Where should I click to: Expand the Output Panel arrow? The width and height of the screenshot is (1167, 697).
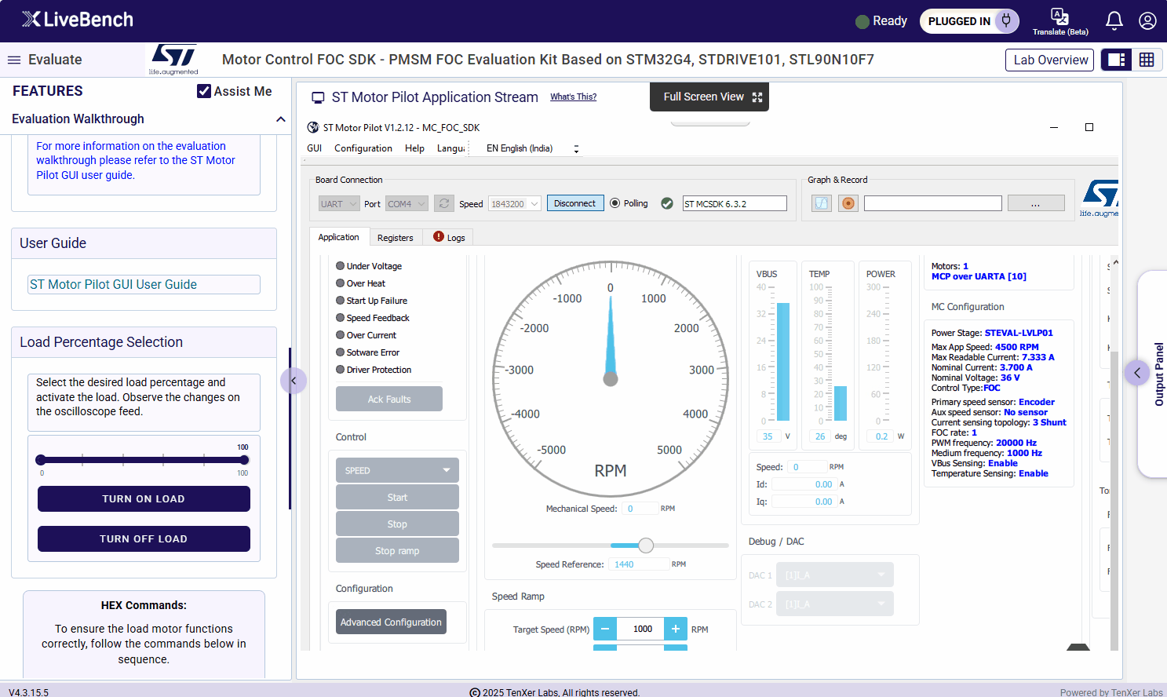(x=1137, y=373)
